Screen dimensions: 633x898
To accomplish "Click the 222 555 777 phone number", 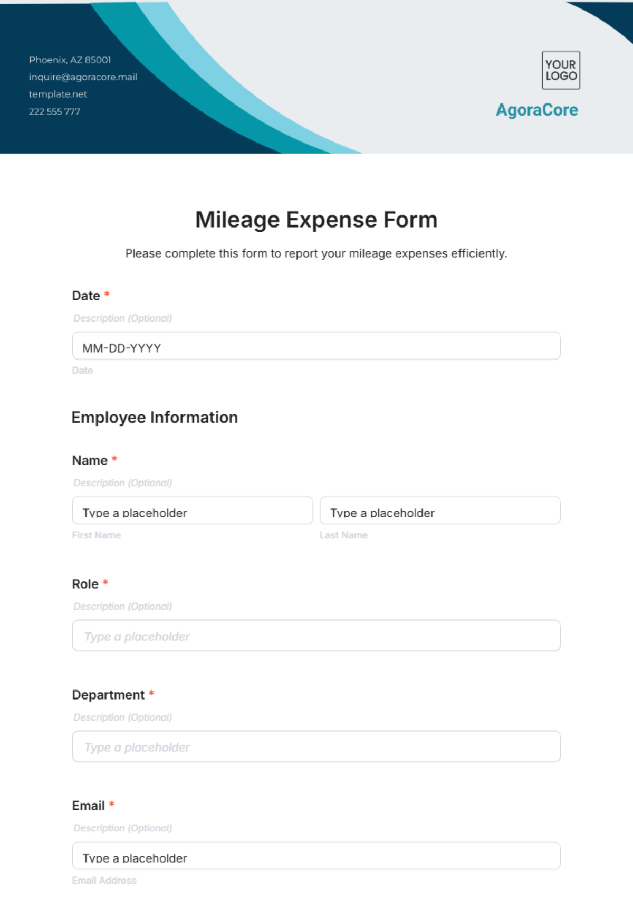I will pyautogui.click(x=54, y=111).
